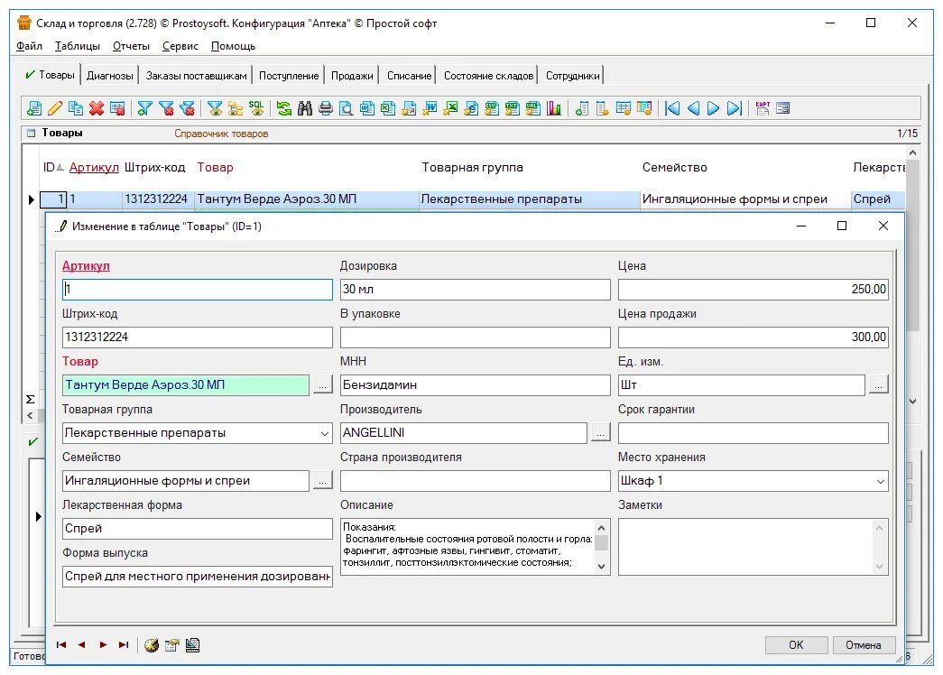Click the Артикул input field in dialog
Image resolution: width=943 pixels, height=675 pixels.
coord(198,290)
